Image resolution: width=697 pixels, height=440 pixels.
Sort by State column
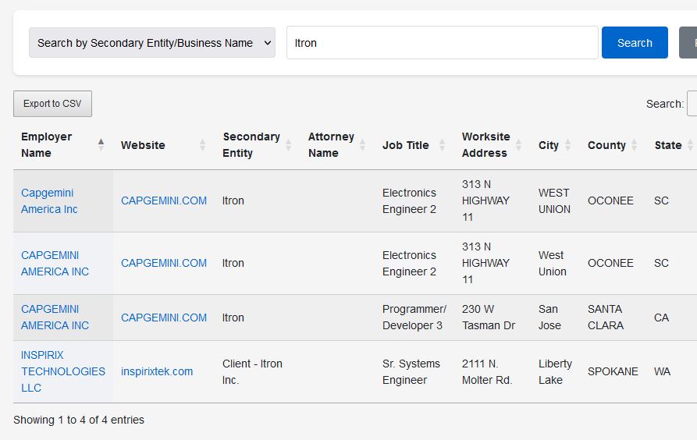[x=673, y=145]
